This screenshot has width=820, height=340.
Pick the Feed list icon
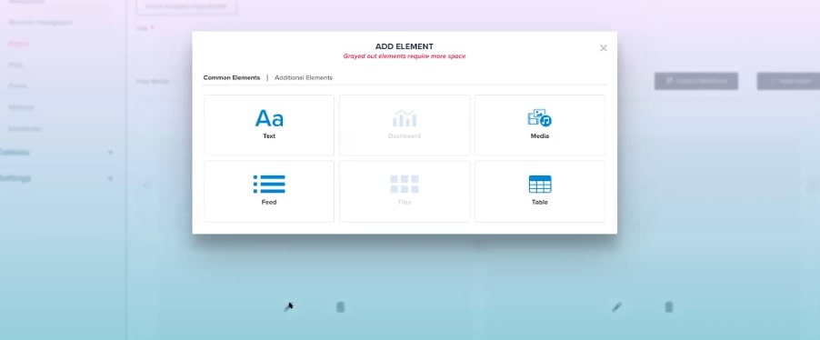[269, 185]
